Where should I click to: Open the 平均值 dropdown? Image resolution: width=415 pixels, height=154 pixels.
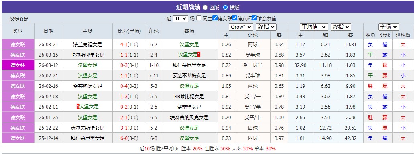(313, 27)
